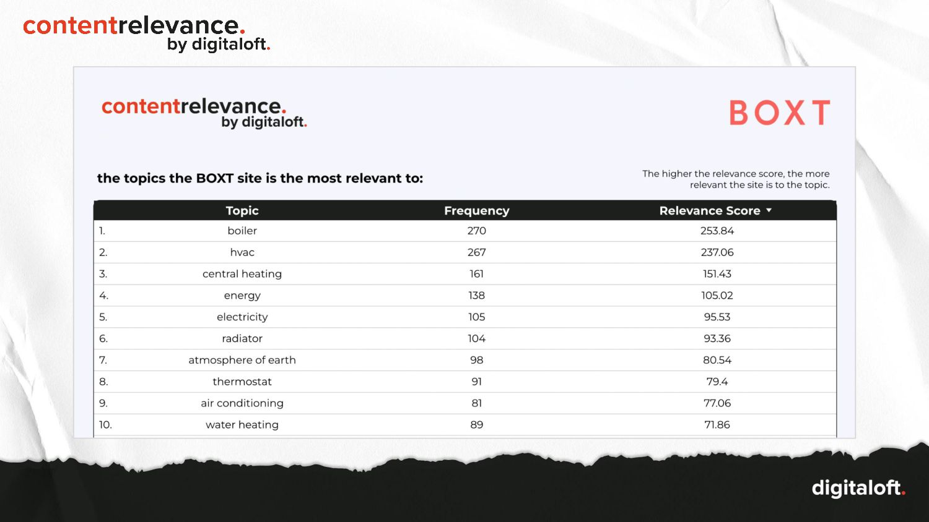Click relevance score 105.02
The height and width of the screenshot is (522, 929).
click(x=717, y=296)
